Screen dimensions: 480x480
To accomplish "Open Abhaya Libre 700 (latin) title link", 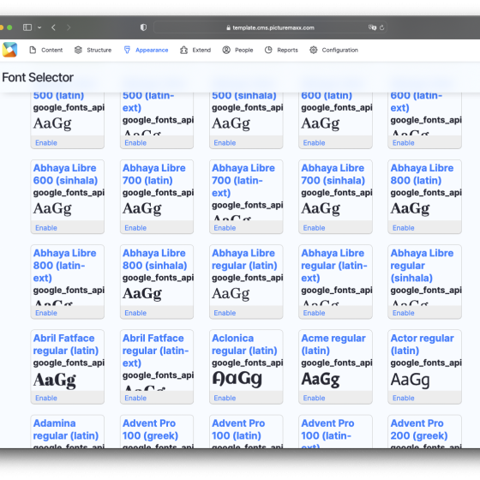I will tap(154, 174).
